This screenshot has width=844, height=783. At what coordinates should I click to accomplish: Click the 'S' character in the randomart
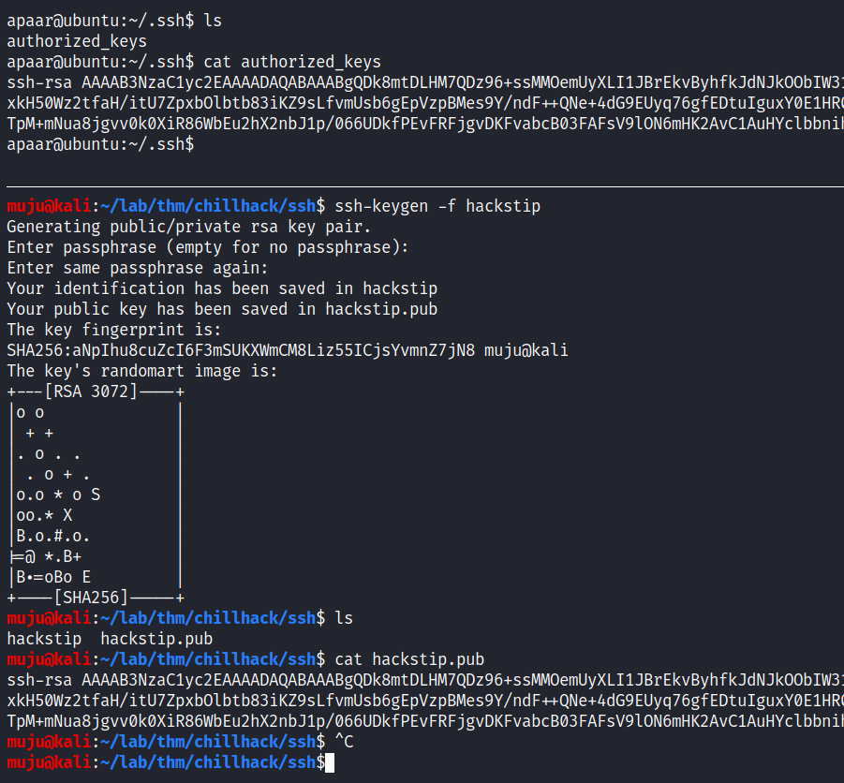point(96,495)
